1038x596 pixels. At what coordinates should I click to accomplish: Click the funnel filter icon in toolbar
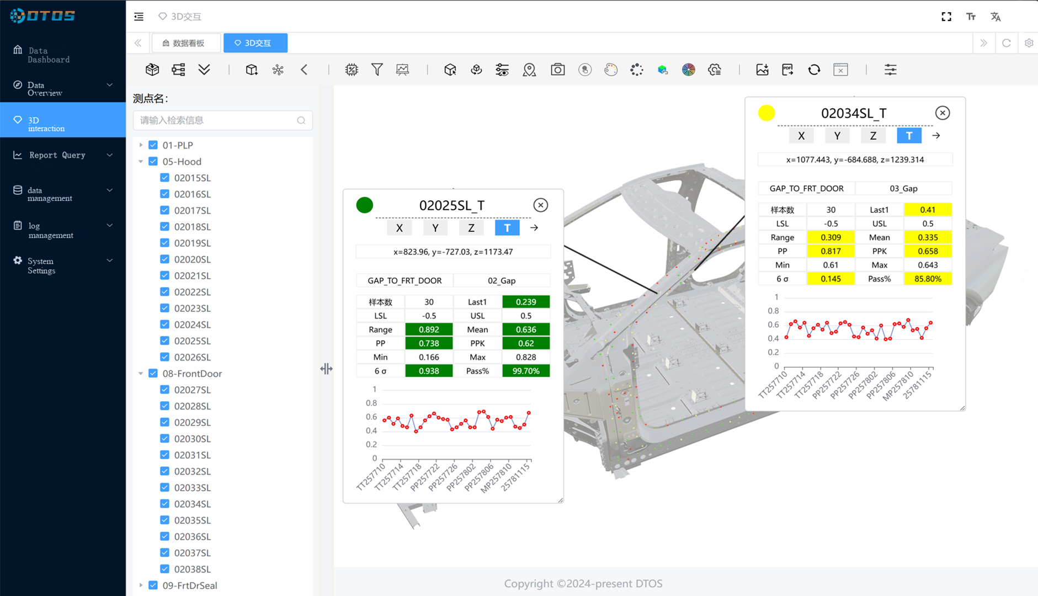click(x=377, y=70)
